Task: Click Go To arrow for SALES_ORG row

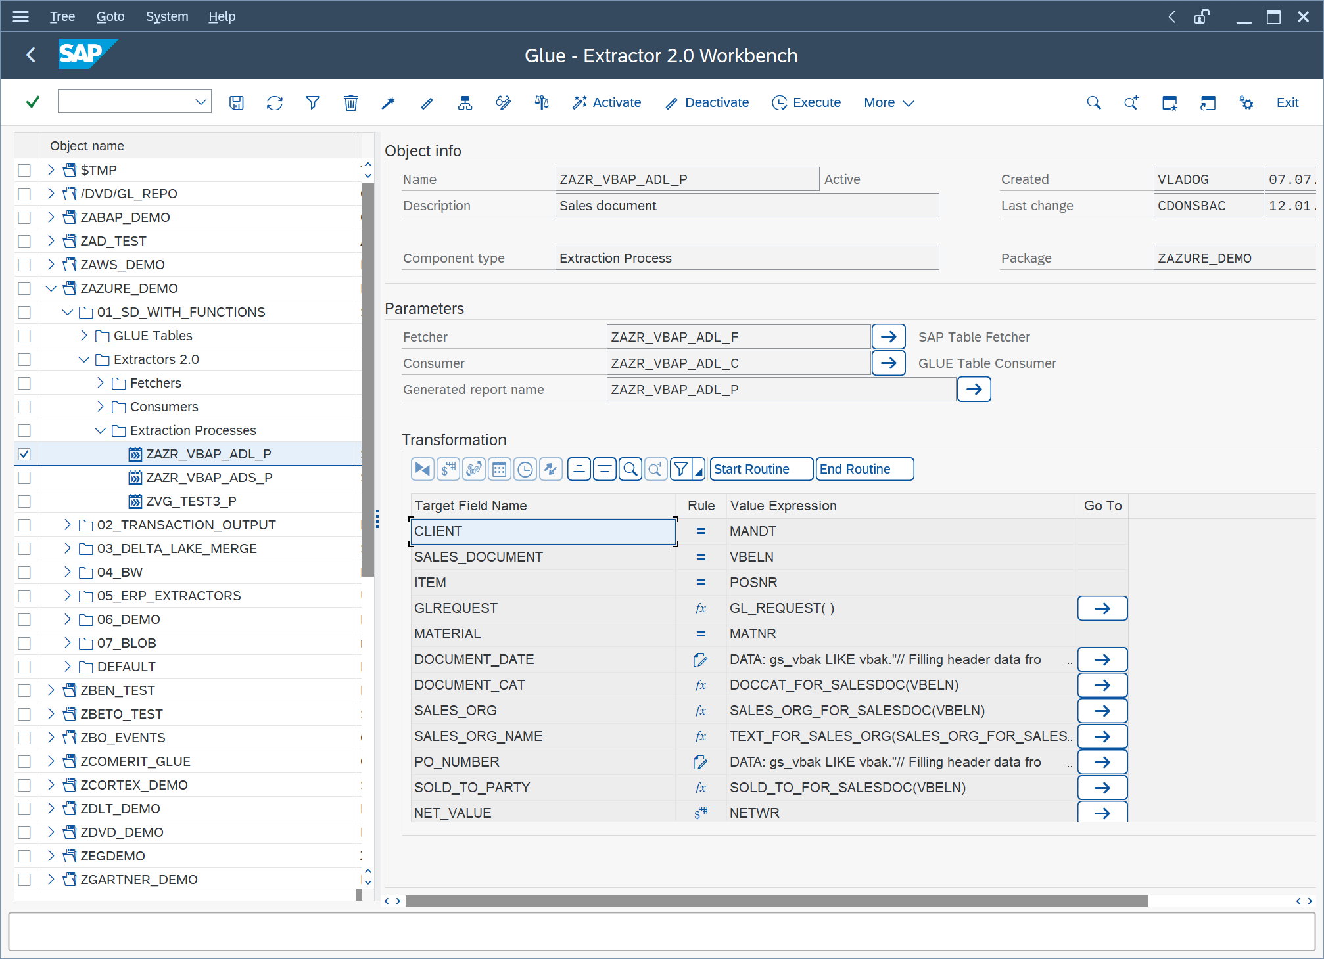Action: (1102, 711)
